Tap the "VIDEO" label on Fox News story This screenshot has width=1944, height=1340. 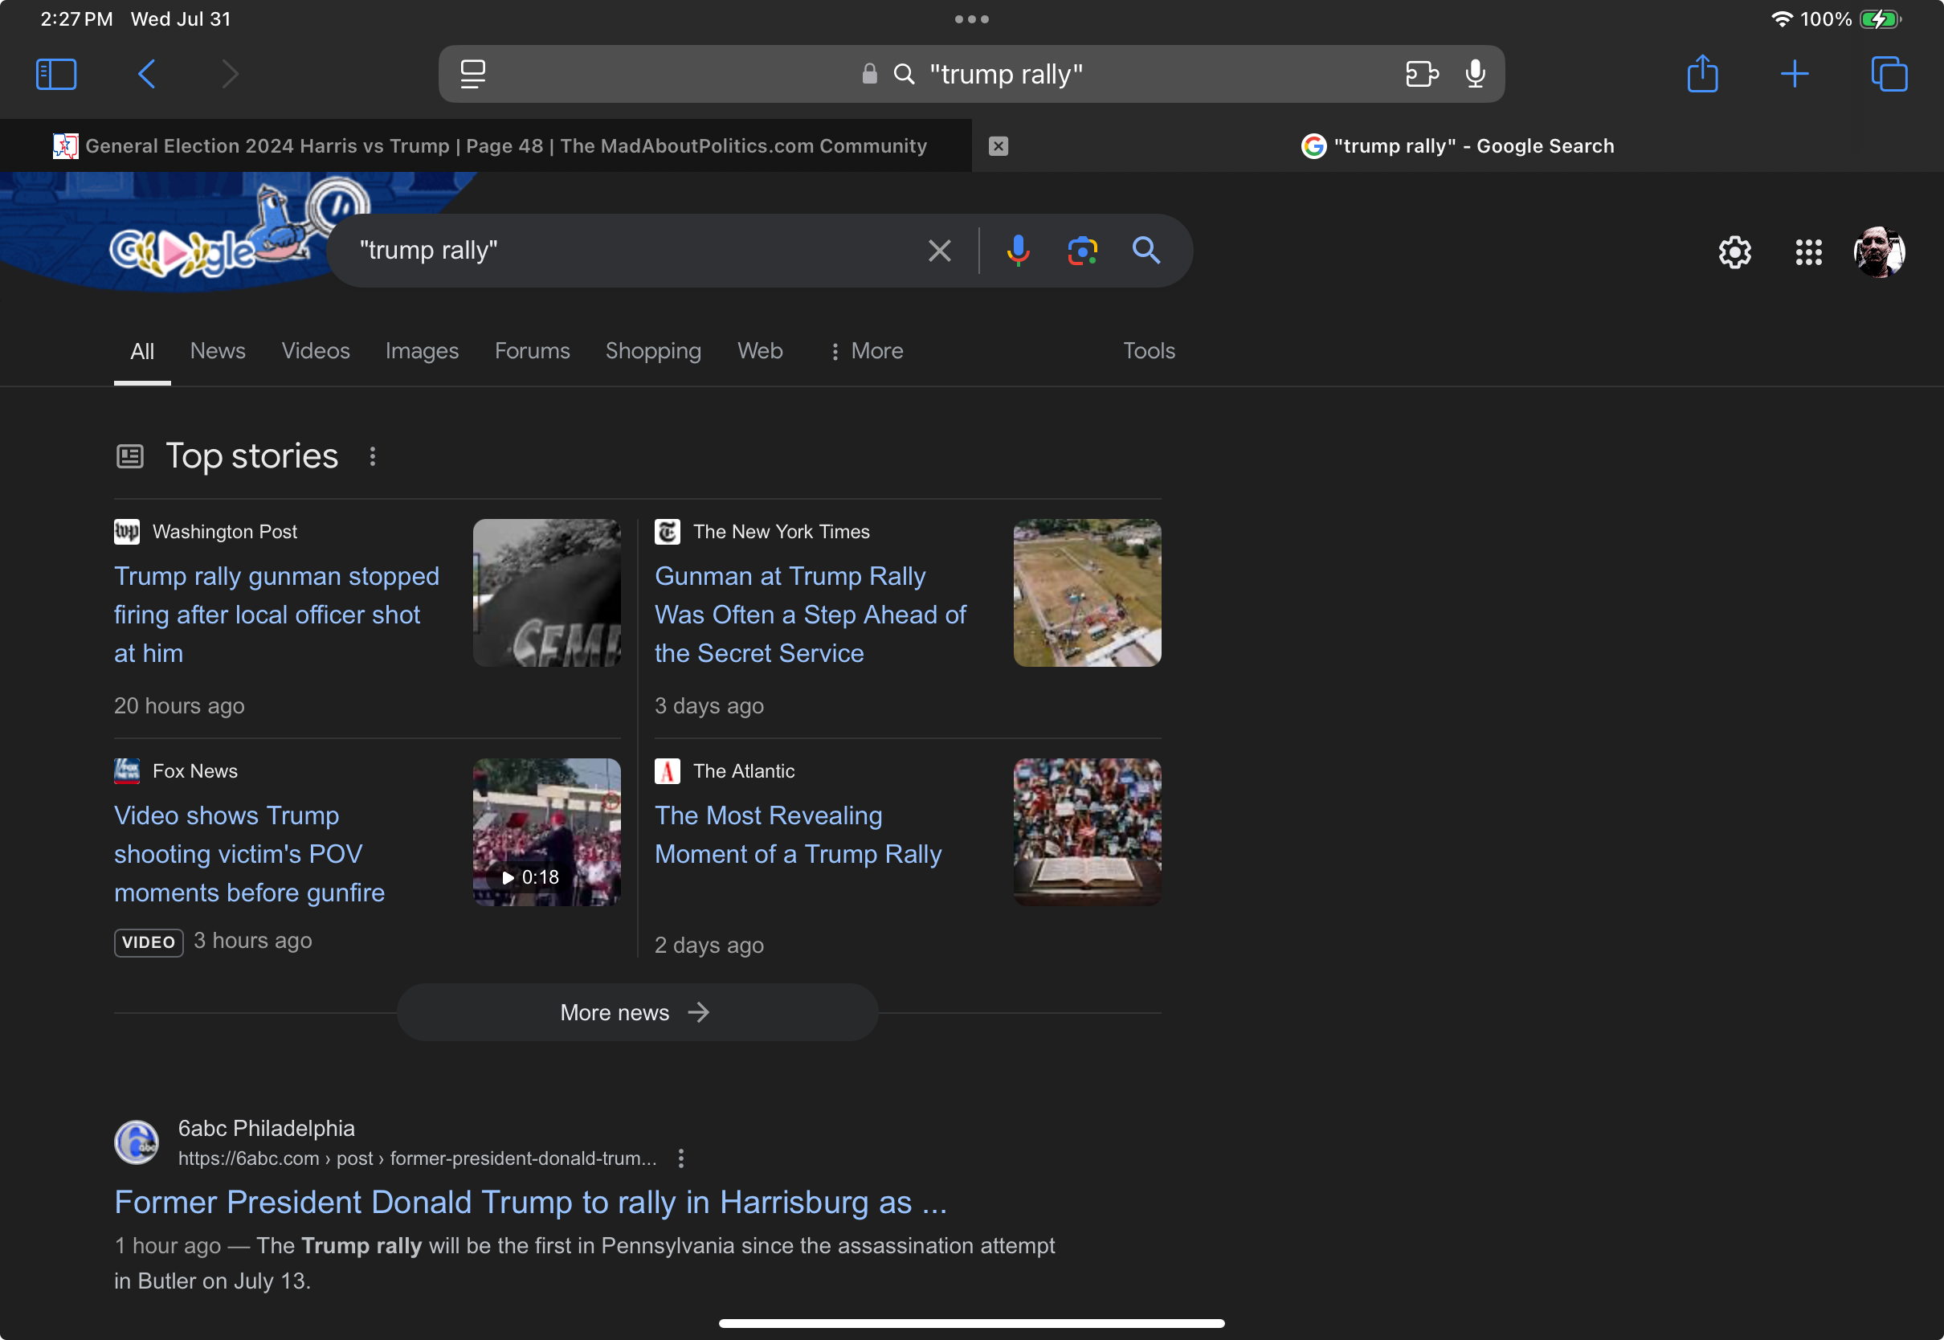pyautogui.click(x=149, y=942)
